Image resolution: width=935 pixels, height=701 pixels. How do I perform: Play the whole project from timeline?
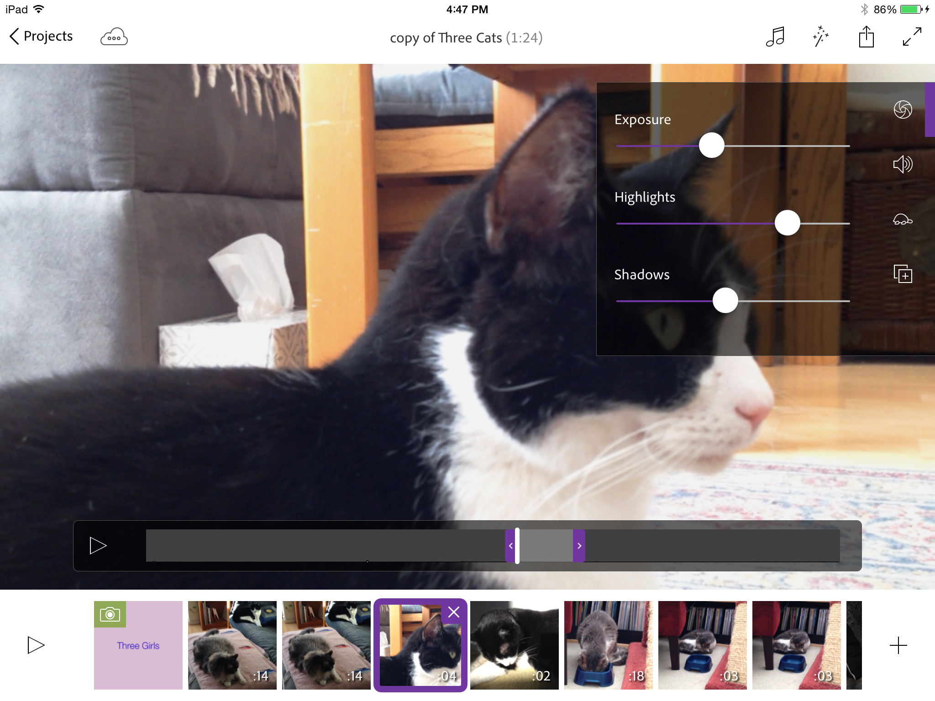[x=36, y=645]
